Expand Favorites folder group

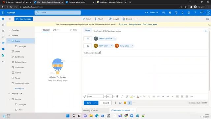(x=9, y=30)
